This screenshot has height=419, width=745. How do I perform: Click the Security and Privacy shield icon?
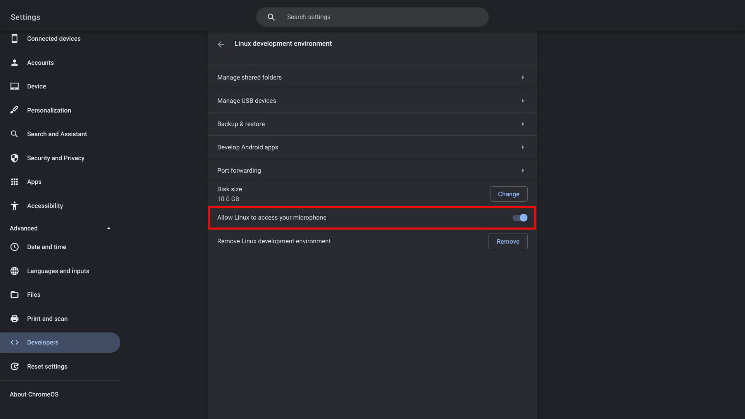click(x=14, y=158)
